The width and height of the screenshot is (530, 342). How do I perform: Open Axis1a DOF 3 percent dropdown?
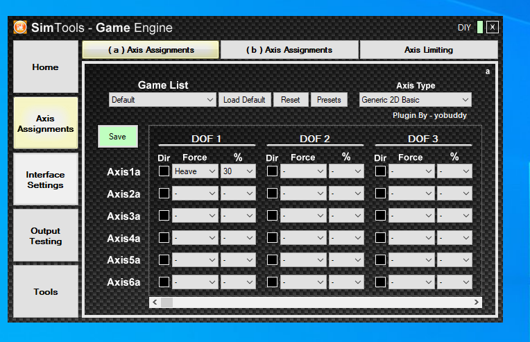(454, 171)
